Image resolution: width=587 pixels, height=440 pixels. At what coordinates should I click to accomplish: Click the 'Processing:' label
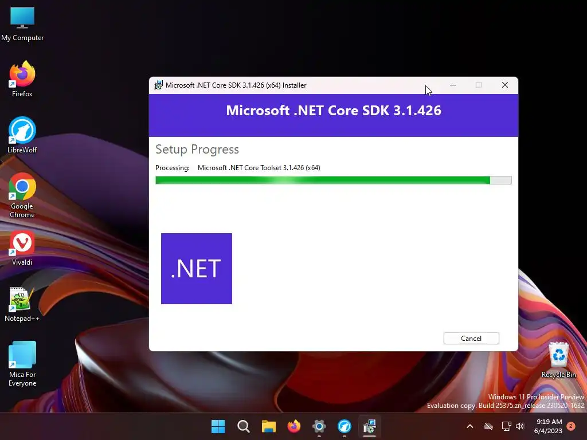[x=172, y=168]
